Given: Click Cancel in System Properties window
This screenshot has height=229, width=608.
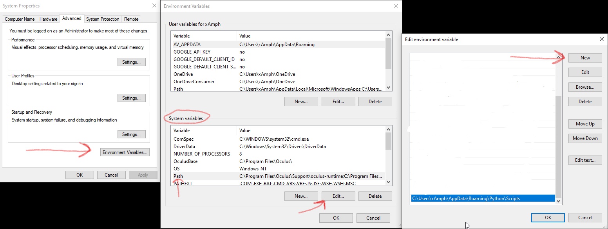Looking at the screenshot, I should pos(111,175).
